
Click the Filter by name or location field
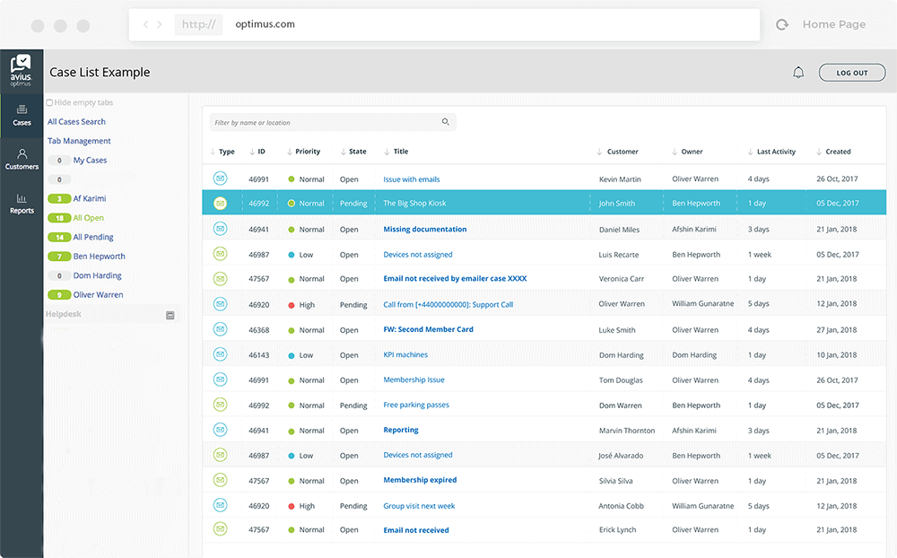click(323, 122)
